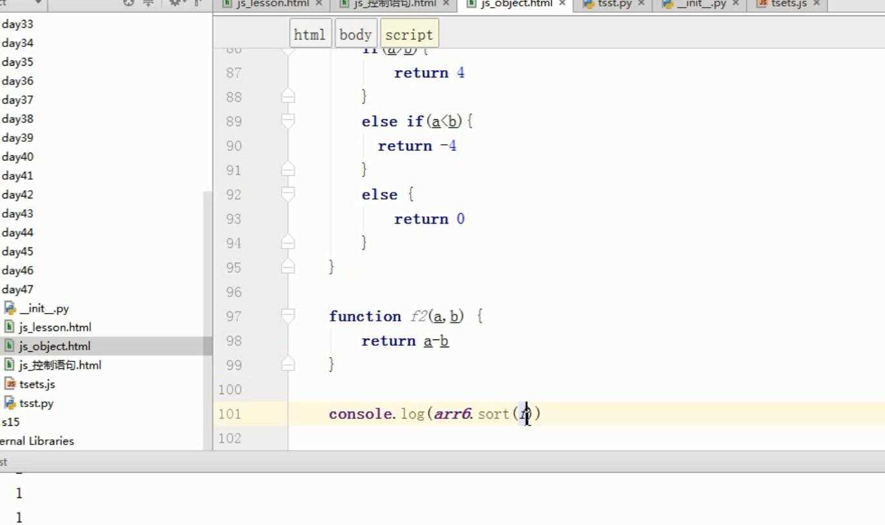This screenshot has height=525, width=885.
Task: Collapse the else block at line 92
Action: (288, 195)
